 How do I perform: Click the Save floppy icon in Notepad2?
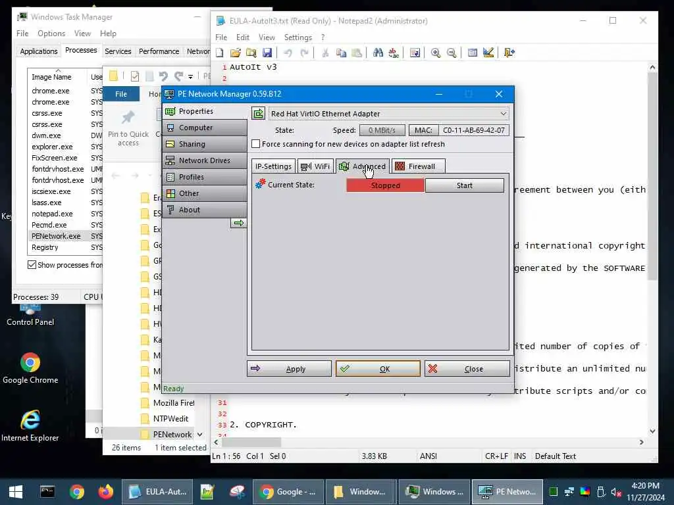pyautogui.click(x=267, y=53)
